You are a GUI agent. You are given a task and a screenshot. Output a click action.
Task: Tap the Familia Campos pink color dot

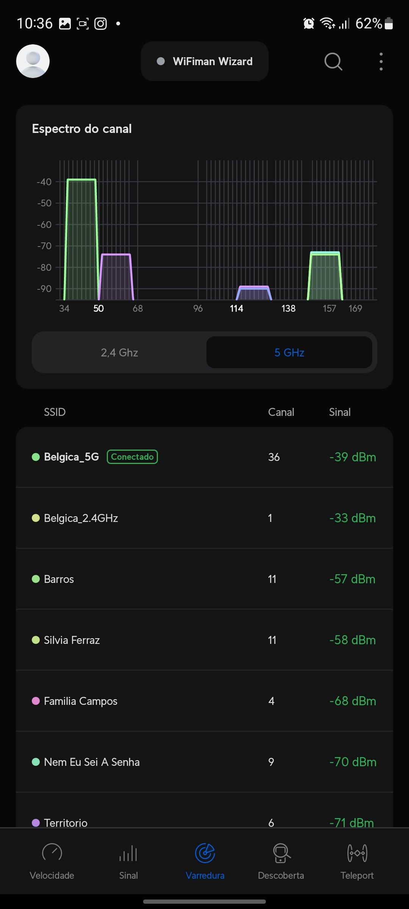(x=36, y=701)
